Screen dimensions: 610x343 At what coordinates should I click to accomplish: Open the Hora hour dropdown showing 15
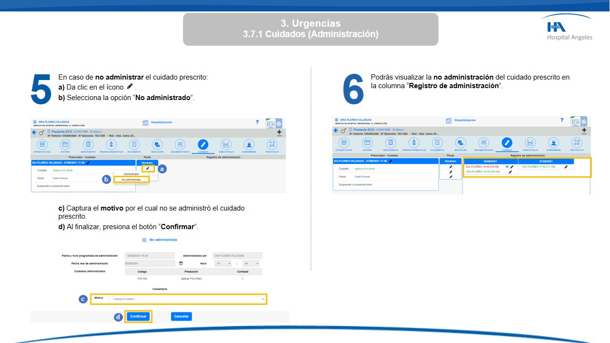pyautogui.click(x=223, y=263)
